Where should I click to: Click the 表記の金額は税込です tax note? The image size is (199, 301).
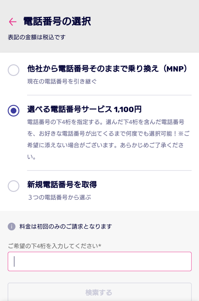click(x=36, y=37)
